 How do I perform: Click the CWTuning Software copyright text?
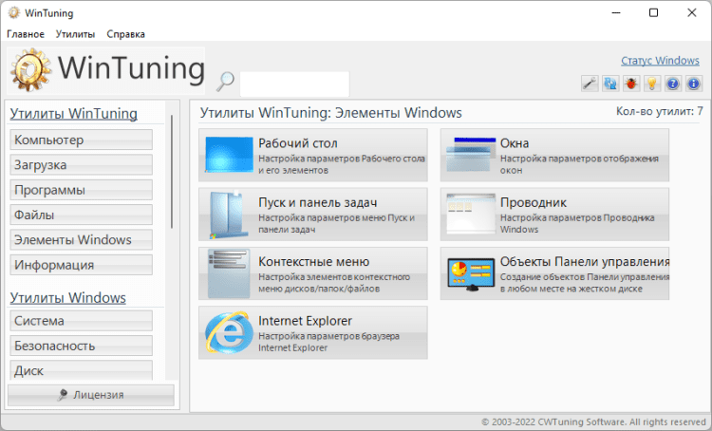pyautogui.click(x=593, y=422)
